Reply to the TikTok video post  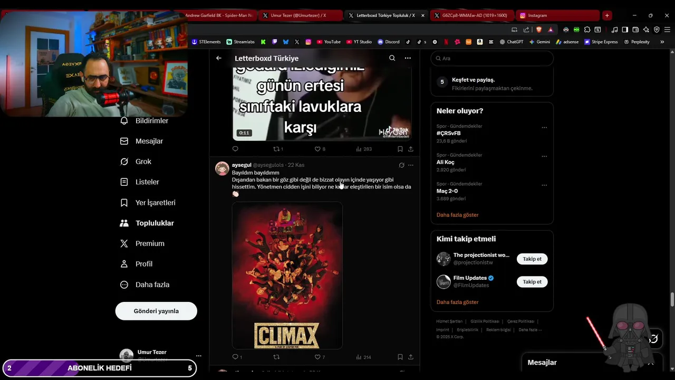(x=235, y=149)
